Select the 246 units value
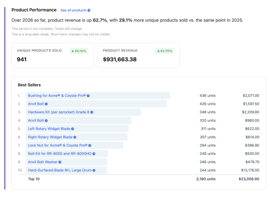Viewport: 270px width, 198px height. pos(208,162)
